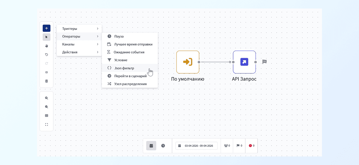Image resolution: width=359 pixels, height=165 pixels.
Task: Expand the Каналы submenu
Action: point(79,44)
